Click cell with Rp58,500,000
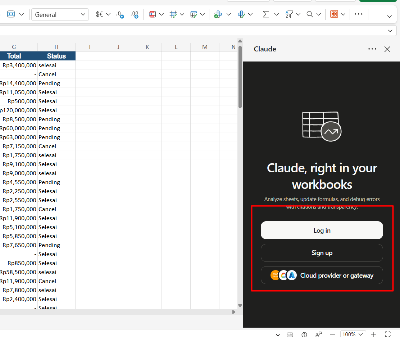This screenshot has width=400, height=337. click(19, 272)
